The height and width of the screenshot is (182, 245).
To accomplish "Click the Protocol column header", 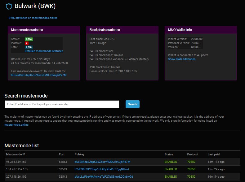I will (193, 154).
